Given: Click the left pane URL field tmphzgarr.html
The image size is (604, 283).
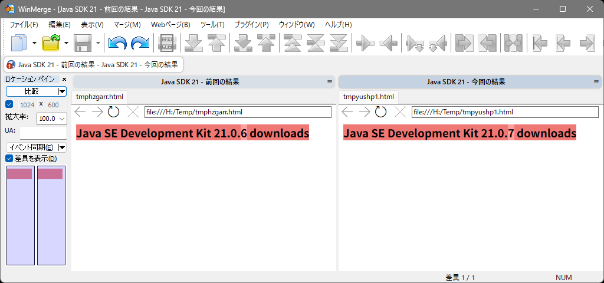Looking at the screenshot, I should tap(238, 112).
